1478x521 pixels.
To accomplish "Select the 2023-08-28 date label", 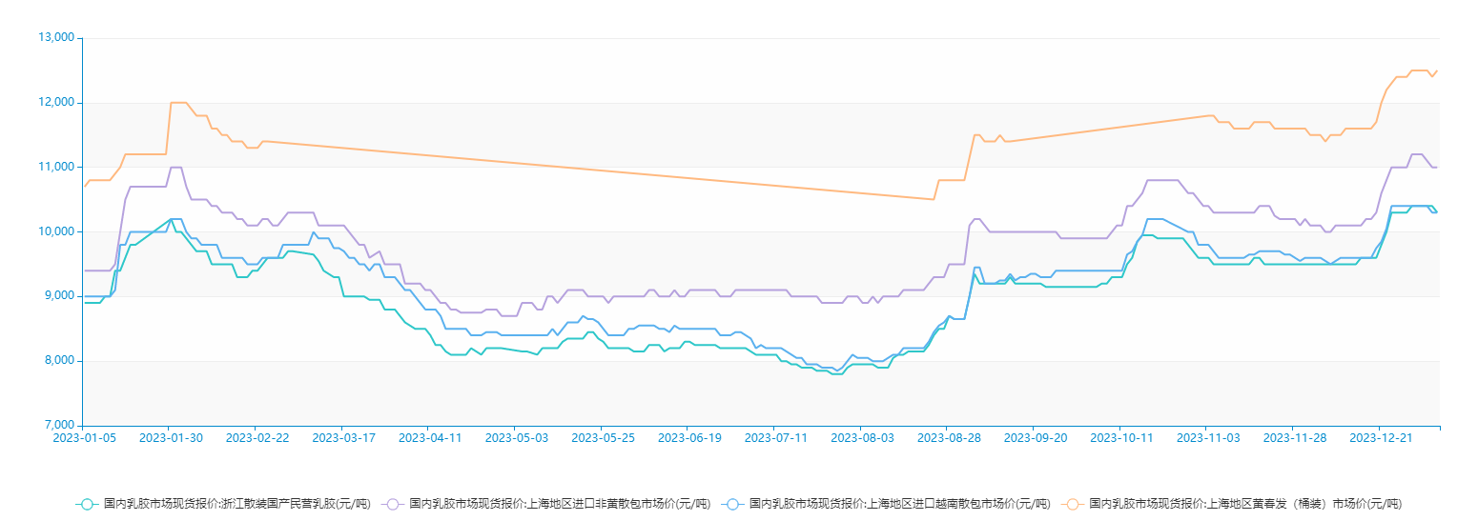I will tap(949, 438).
